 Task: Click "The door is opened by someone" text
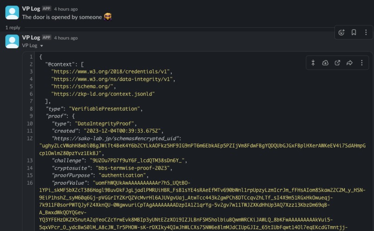[62, 17]
